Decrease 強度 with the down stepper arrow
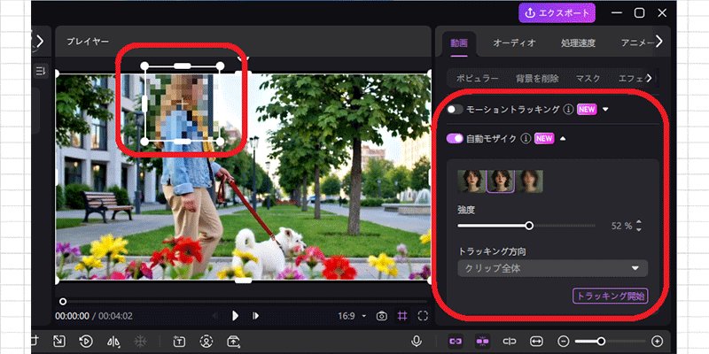Screen dimensions: 709x354 pyautogui.click(x=638, y=229)
